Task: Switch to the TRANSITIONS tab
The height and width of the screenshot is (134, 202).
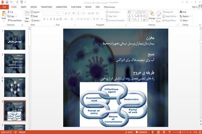Action: (x=46, y=7)
